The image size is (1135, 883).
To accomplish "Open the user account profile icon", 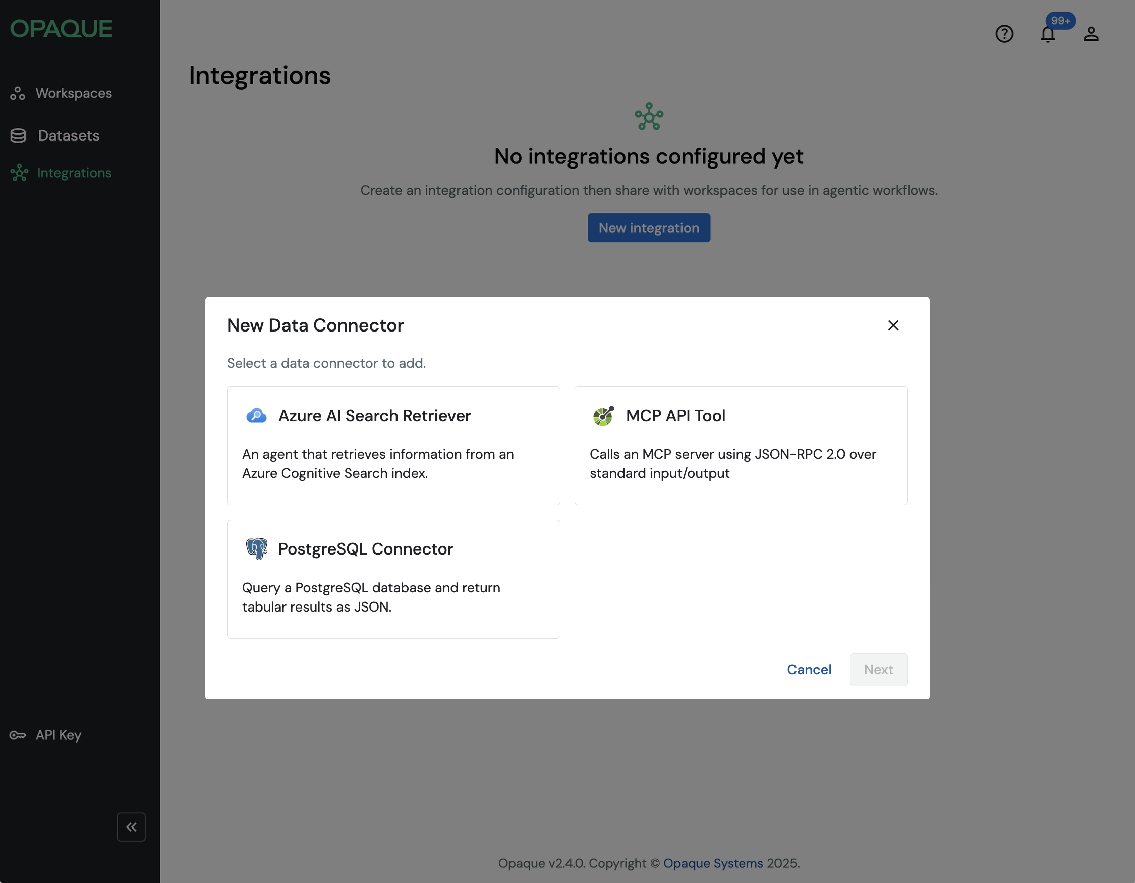I will point(1091,34).
